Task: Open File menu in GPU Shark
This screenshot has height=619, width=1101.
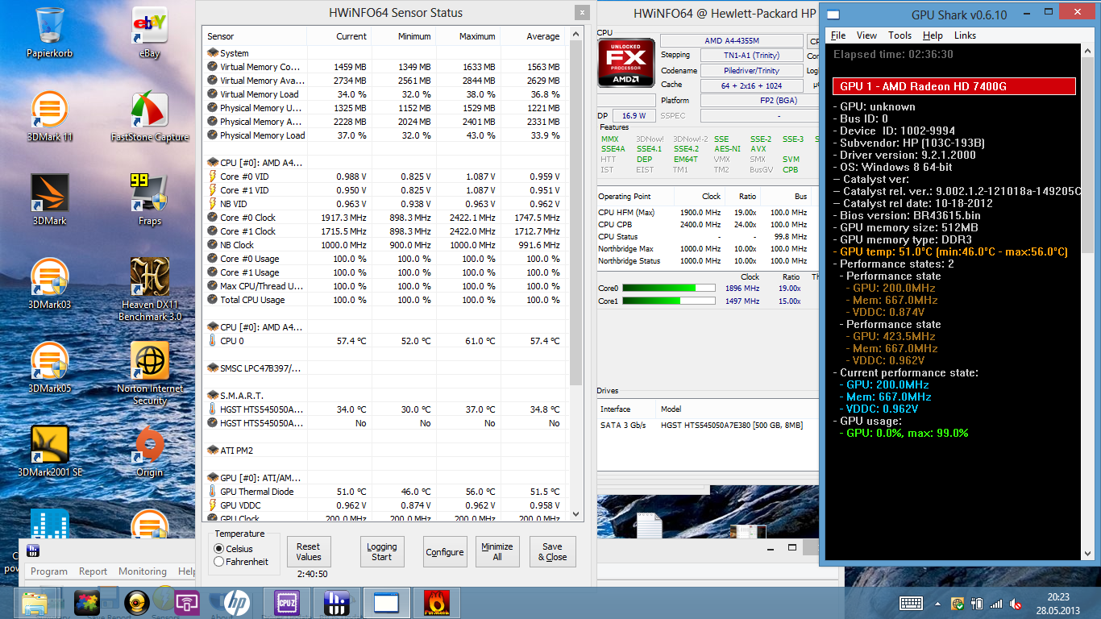Action: (x=838, y=35)
